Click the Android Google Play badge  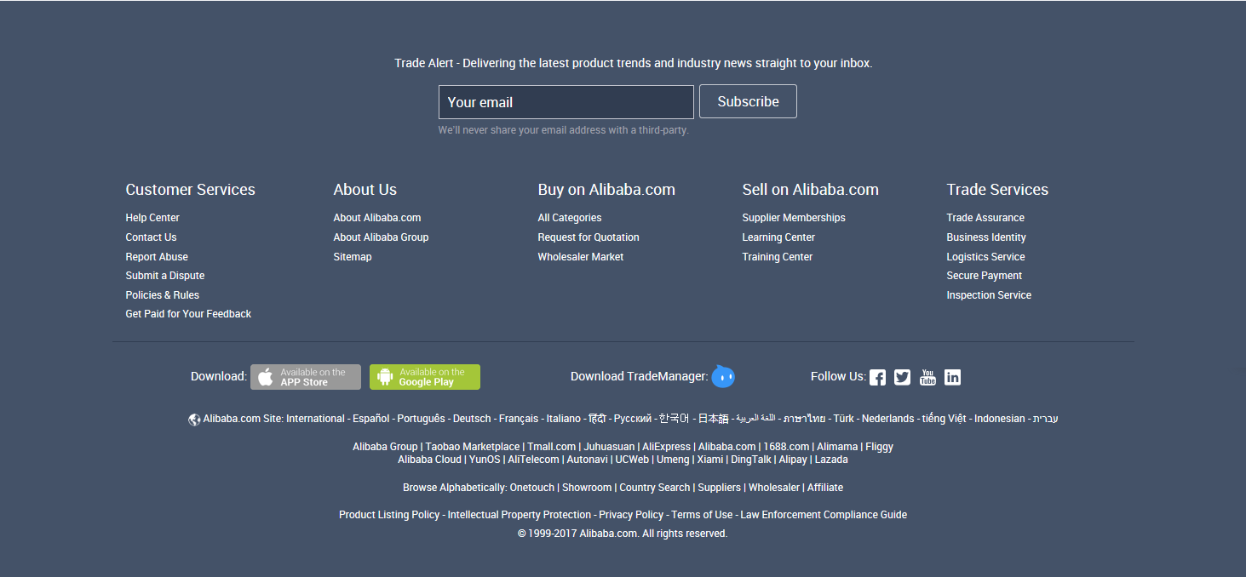point(424,377)
